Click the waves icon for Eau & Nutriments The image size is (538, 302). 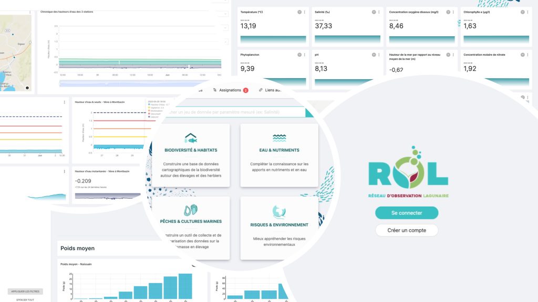[280, 138]
